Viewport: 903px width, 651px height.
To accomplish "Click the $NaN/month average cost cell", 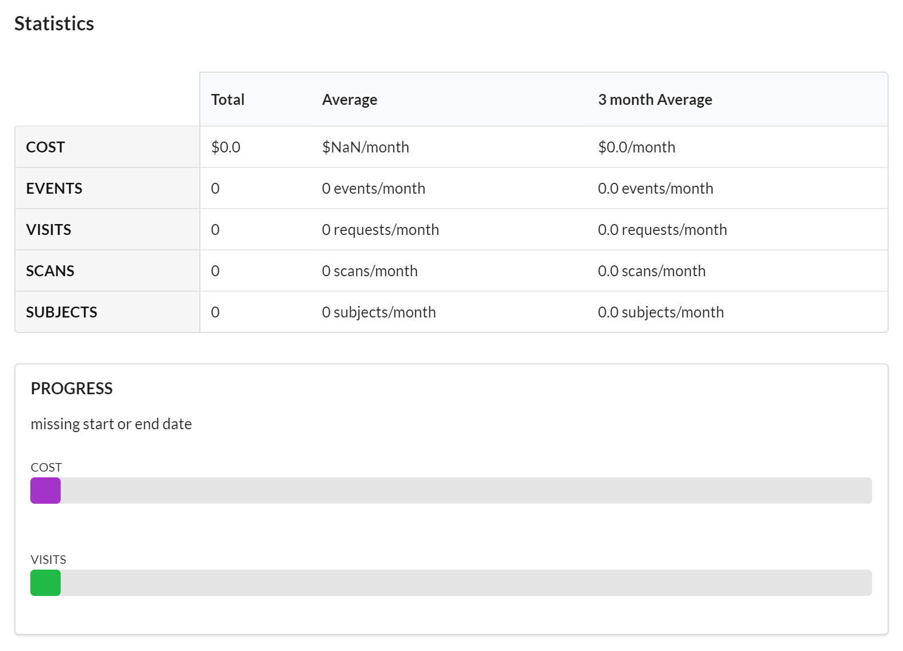I will (x=365, y=147).
